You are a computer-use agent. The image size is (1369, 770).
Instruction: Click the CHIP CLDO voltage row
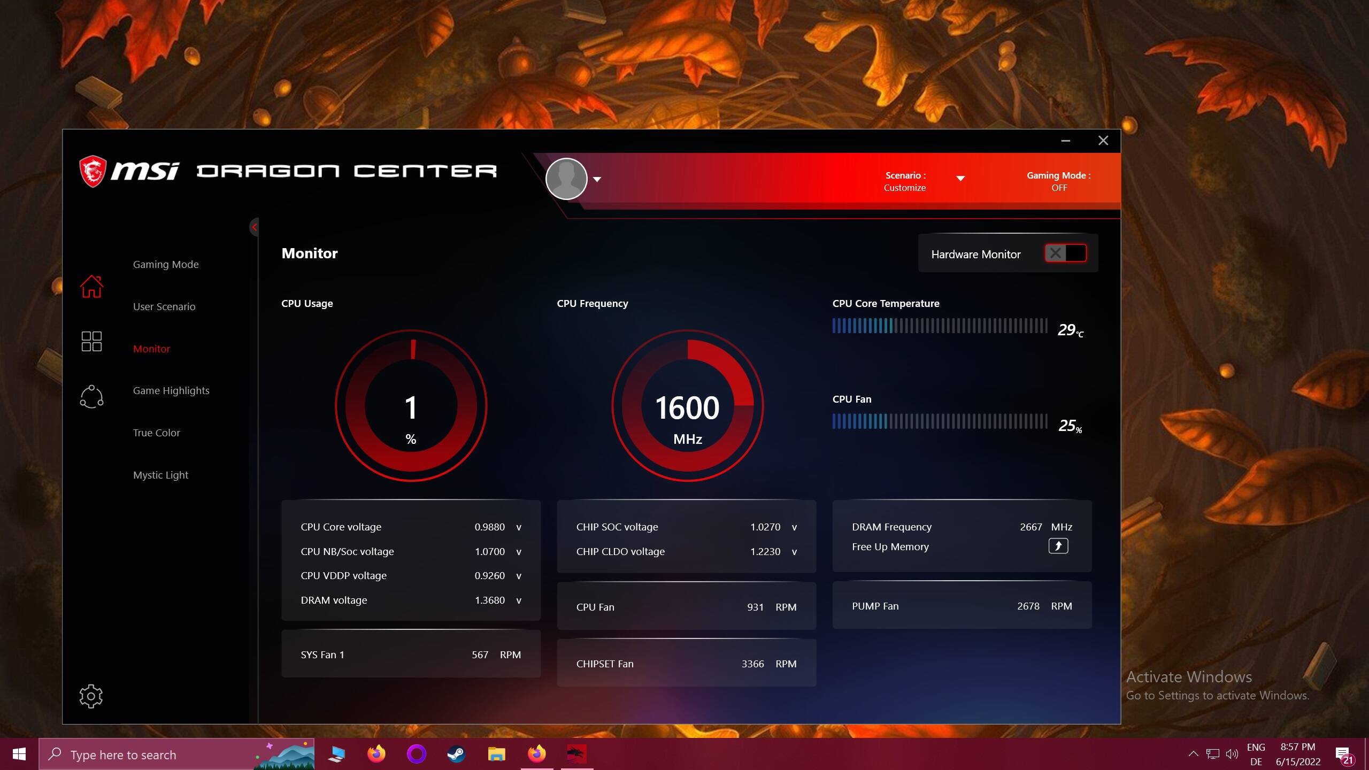pyautogui.click(x=687, y=551)
